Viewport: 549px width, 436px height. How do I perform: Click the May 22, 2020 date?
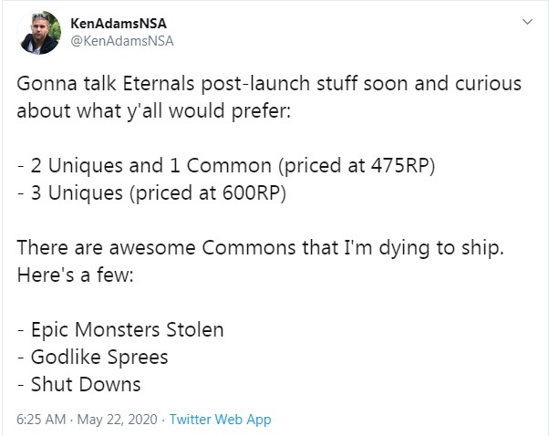click(x=119, y=420)
